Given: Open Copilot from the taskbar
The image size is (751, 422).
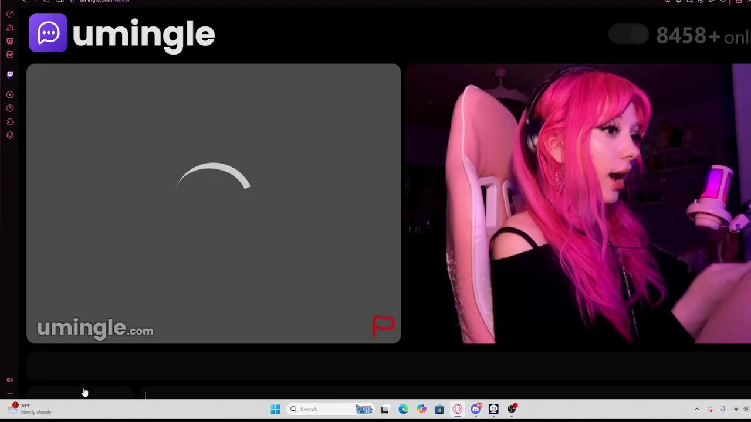Looking at the screenshot, I should [x=421, y=409].
